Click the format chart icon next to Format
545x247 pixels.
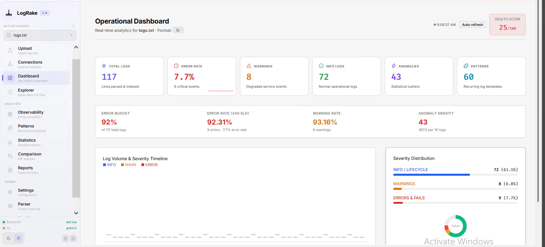click(178, 30)
